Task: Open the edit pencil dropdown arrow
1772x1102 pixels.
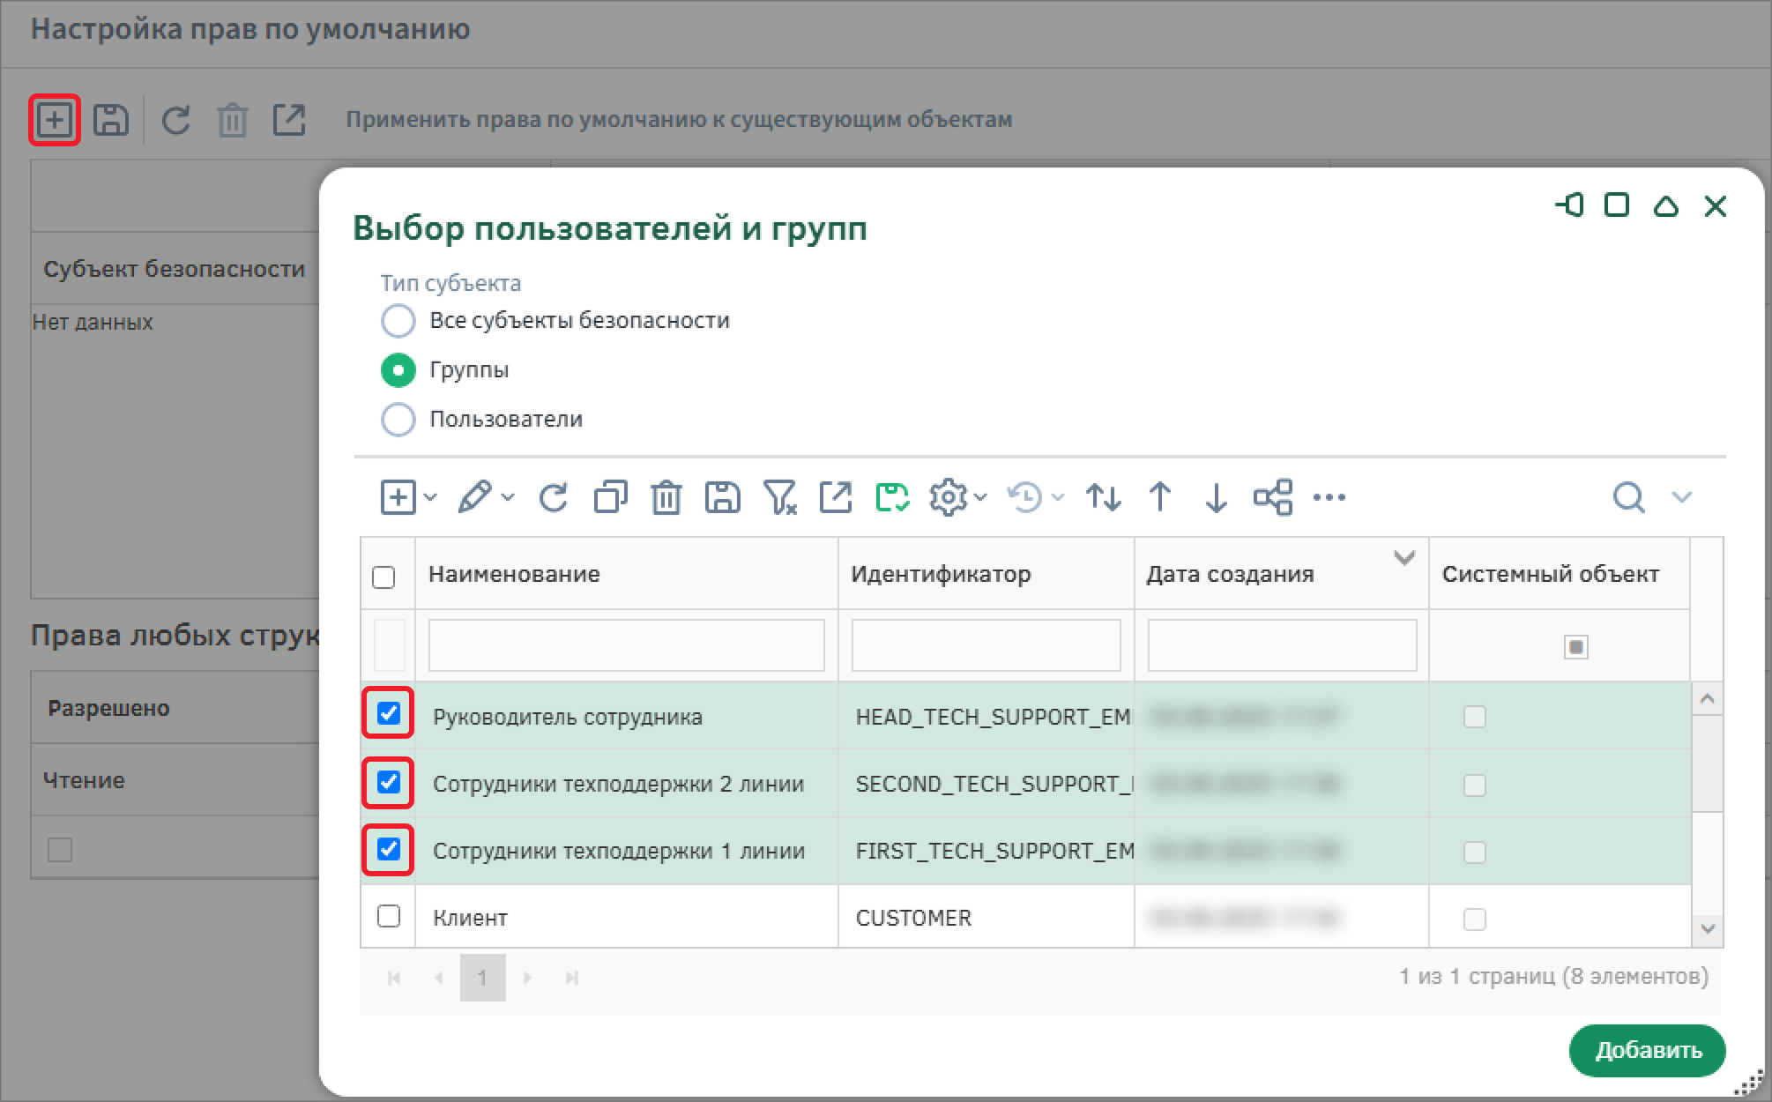Action: [x=508, y=497]
